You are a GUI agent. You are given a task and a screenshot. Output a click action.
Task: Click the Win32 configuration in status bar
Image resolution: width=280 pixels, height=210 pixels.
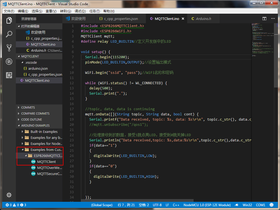(247, 205)
